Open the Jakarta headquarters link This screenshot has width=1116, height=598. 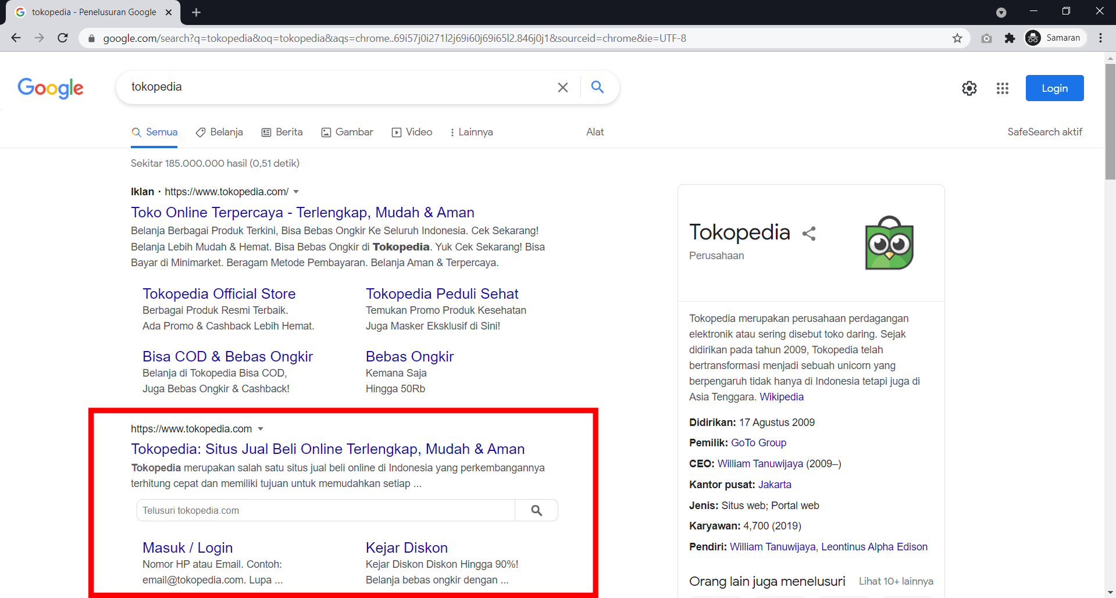[x=775, y=485]
